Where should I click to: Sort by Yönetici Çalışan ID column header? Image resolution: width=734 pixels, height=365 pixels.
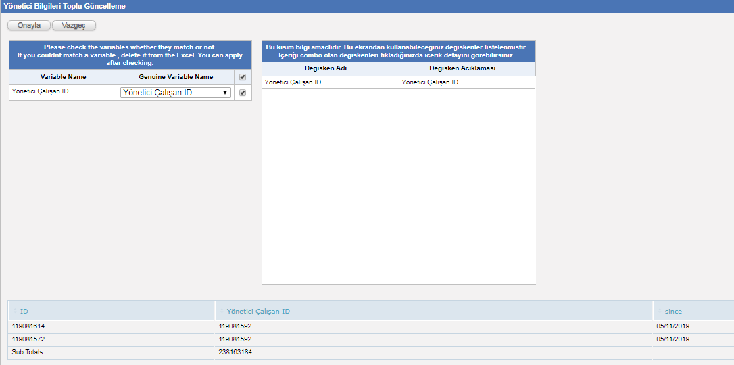434,311
